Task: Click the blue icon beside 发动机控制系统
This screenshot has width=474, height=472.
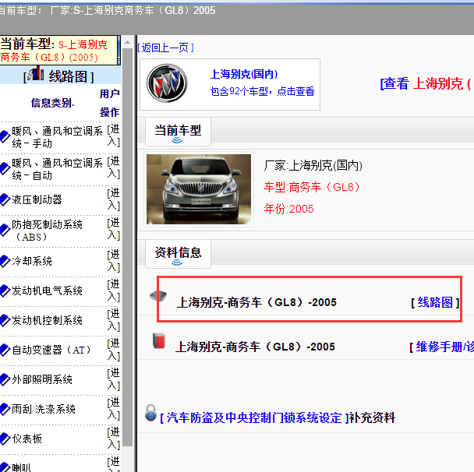Action: (5, 320)
